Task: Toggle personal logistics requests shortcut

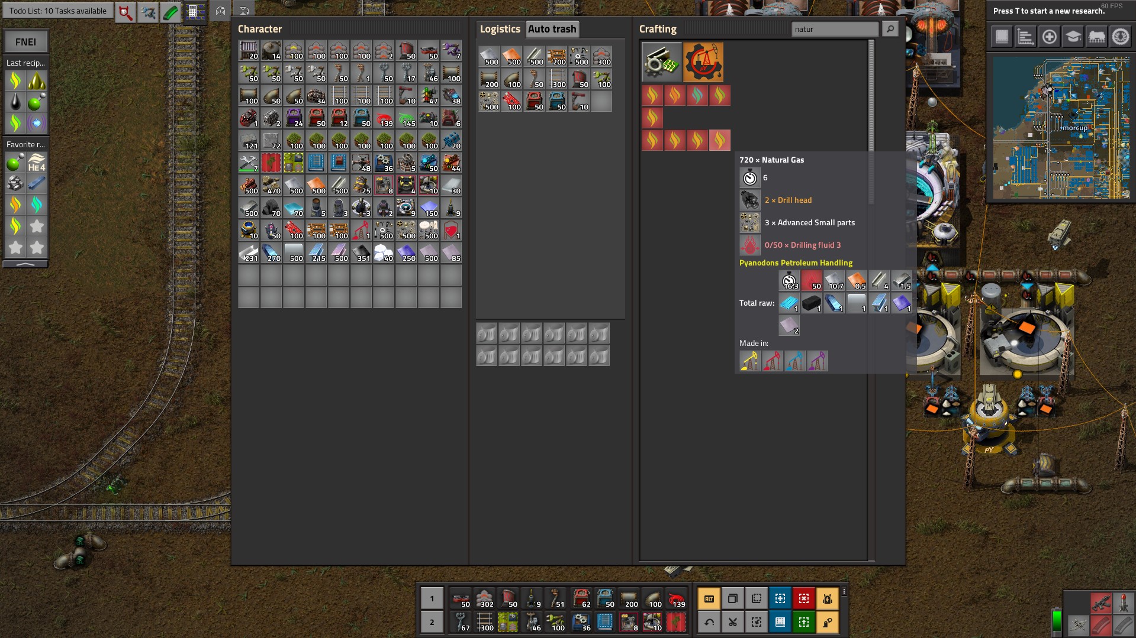Action: [827, 622]
